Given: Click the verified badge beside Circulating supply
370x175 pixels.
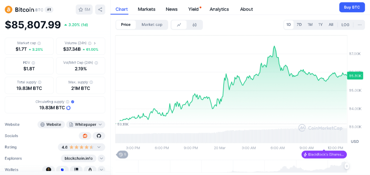Looking at the screenshot, I should pos(73,102).
